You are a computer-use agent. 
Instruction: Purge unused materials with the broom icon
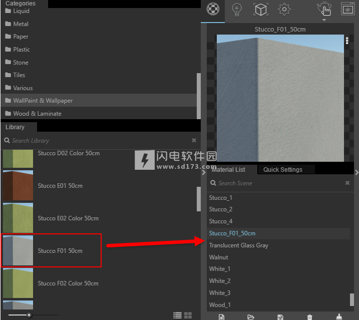click(339, 316)
